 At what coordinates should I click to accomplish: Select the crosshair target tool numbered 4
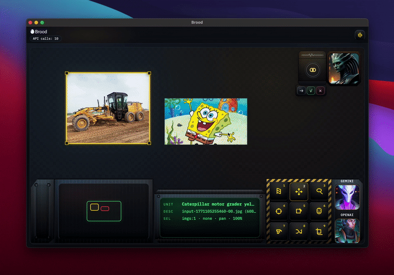pos(279,212)
